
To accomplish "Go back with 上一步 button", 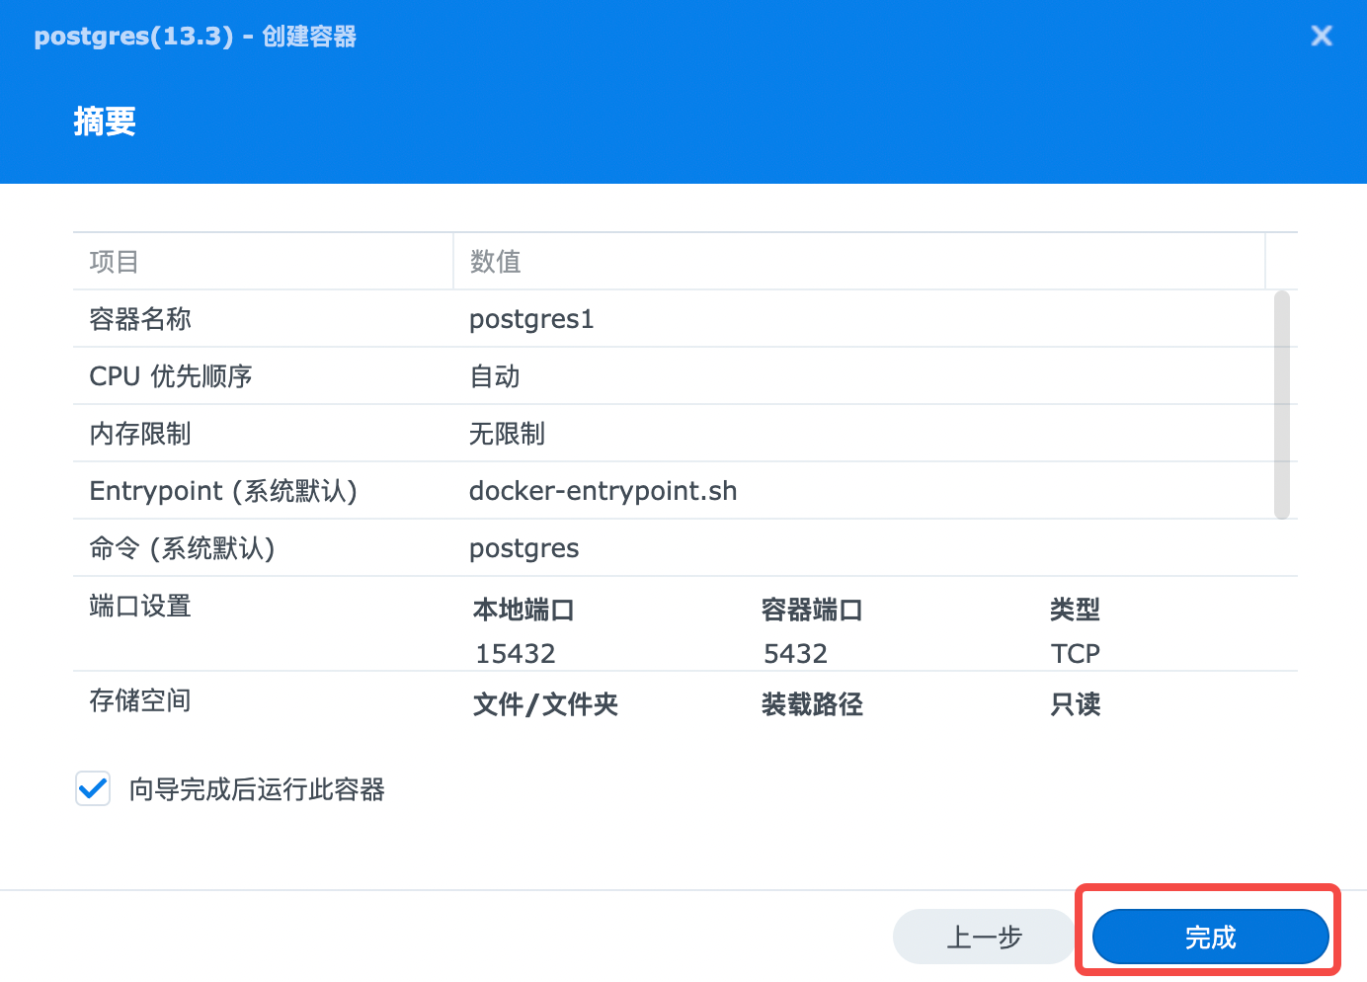I will [x=984, y=937].
